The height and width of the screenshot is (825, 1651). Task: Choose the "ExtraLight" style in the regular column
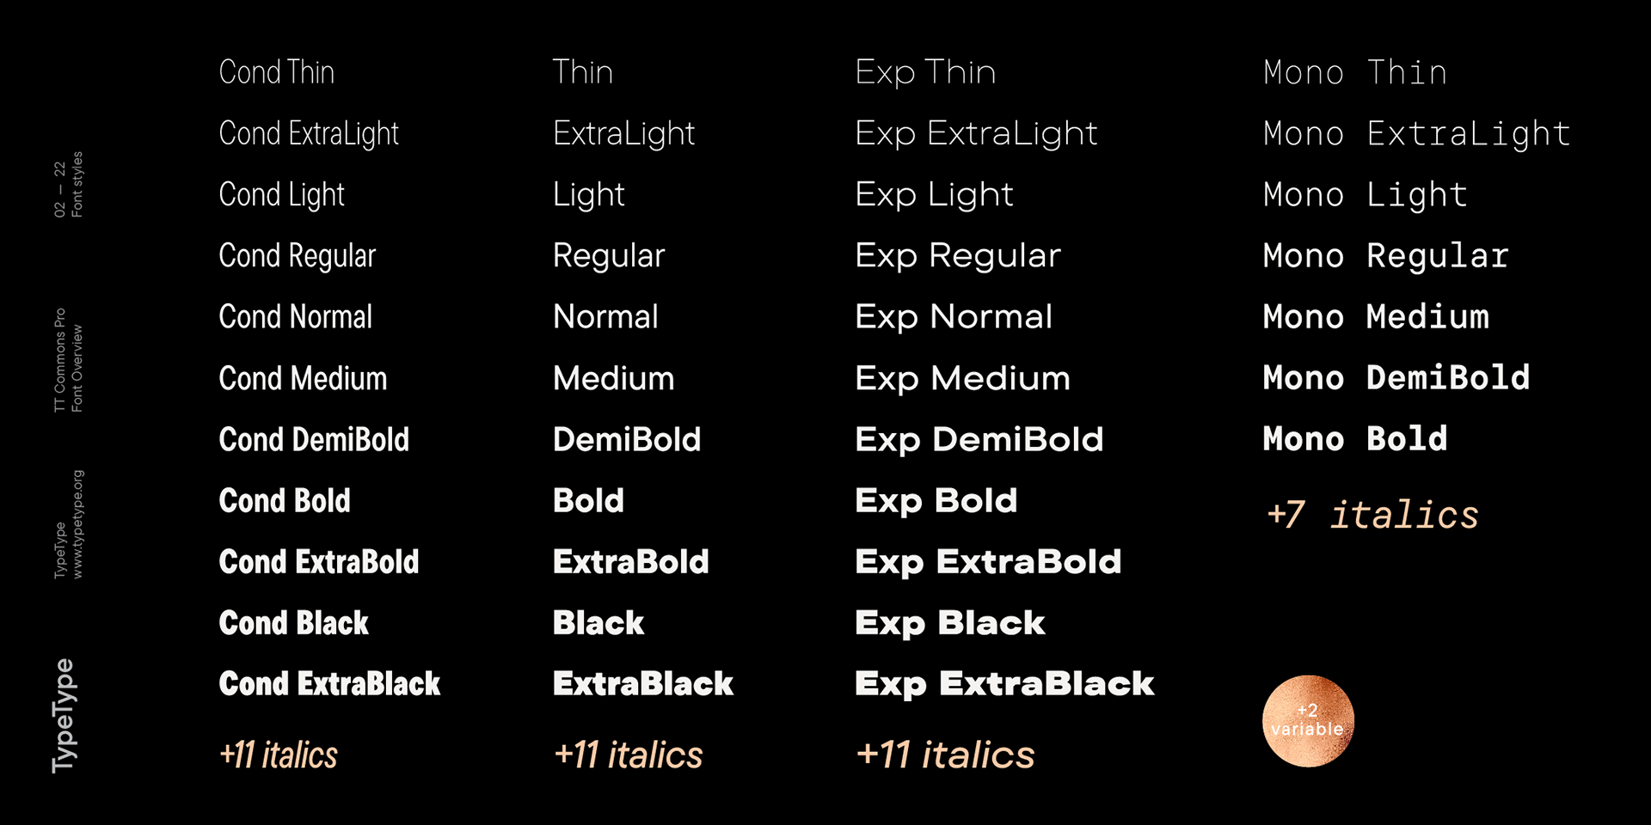click(x=623, y=134)
